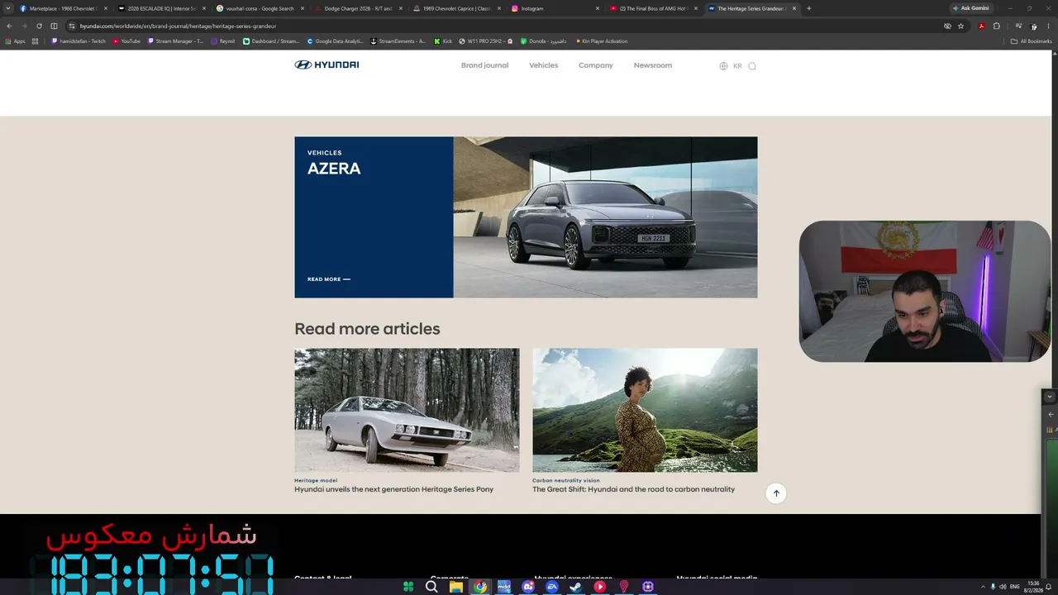Click the ENG input language indicator
The image size is (1058, 595).
tap(1015, 587)
